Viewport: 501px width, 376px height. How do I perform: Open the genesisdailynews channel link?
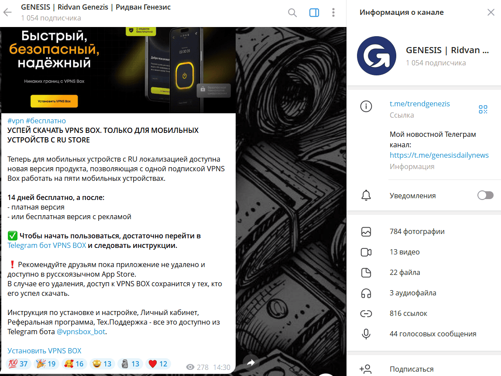(x=439, y=155)
